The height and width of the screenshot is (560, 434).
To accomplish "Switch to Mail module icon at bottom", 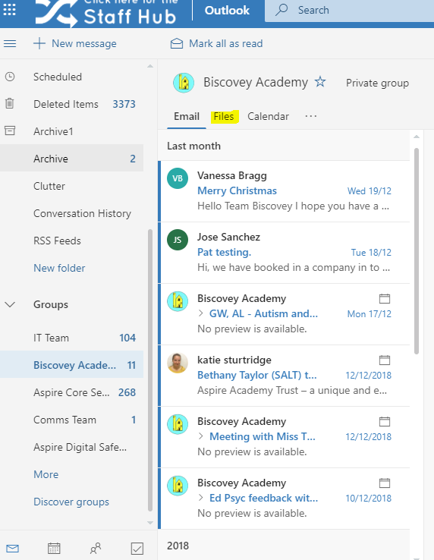I will point(12,548).
